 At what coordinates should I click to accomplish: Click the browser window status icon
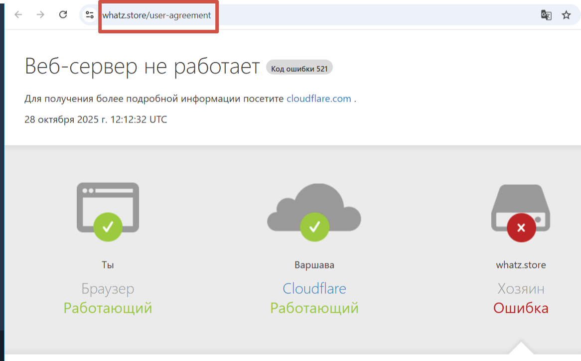(x=108, y=204)
